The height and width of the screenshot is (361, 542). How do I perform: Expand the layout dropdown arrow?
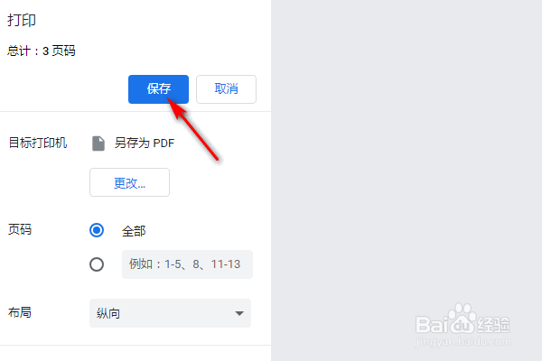pyautogui.click(x=239, y=313)
